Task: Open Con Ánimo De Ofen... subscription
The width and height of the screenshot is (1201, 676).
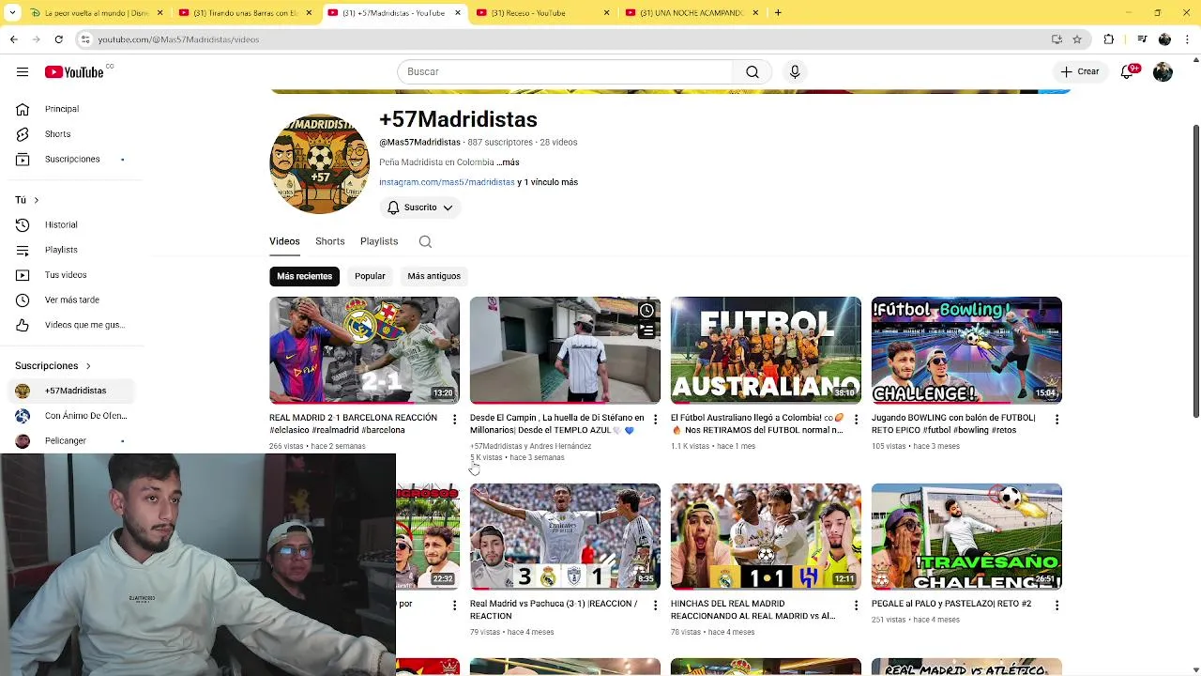Action: click(x=70, y=416)
